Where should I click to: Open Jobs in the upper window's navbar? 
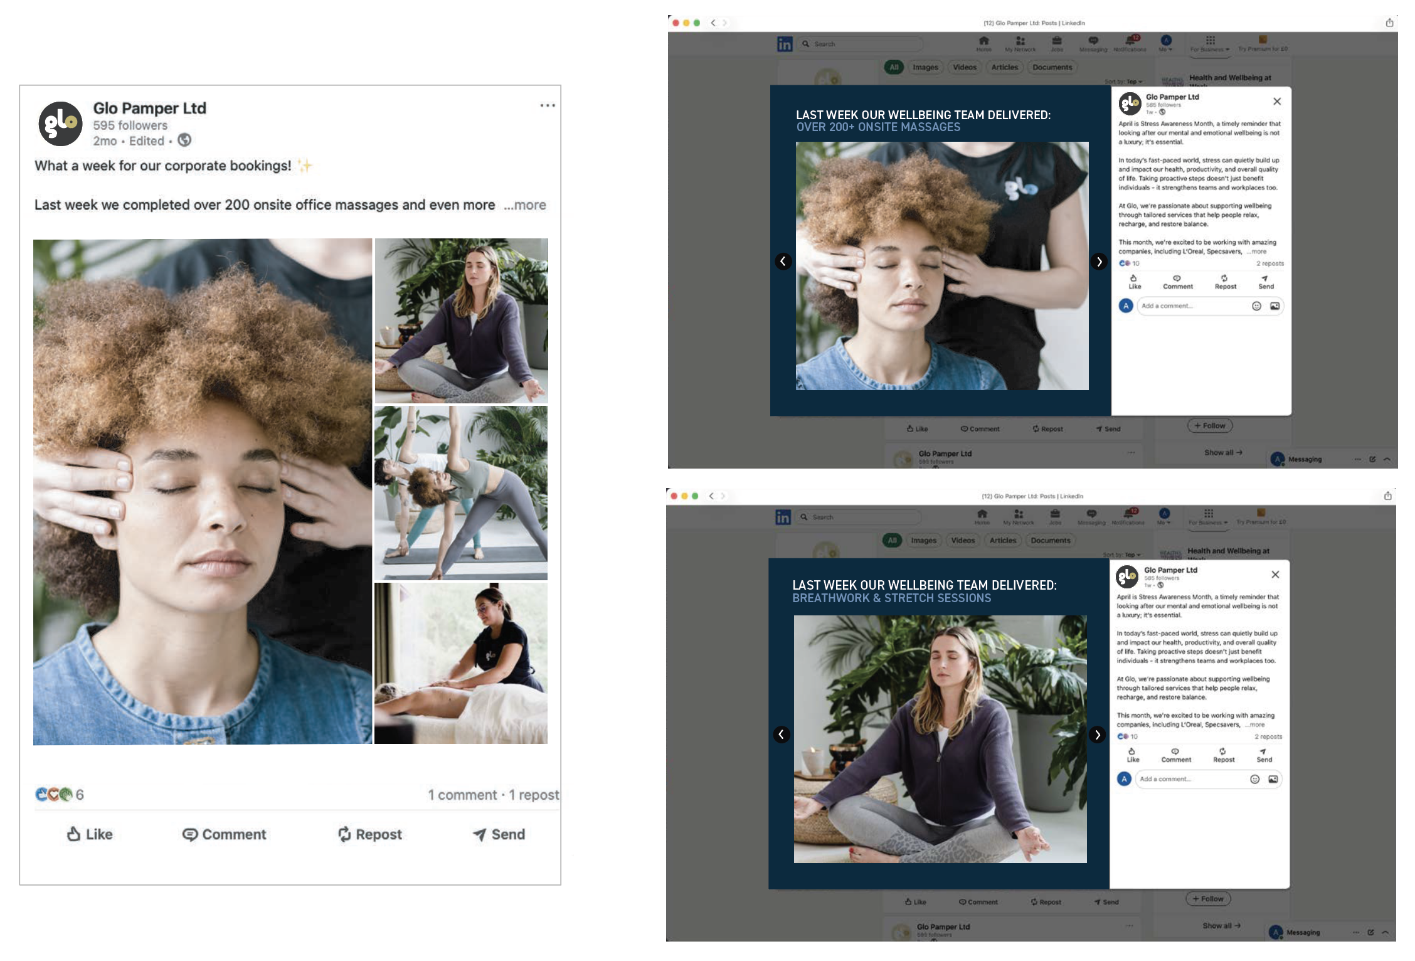click(1057, 44)
